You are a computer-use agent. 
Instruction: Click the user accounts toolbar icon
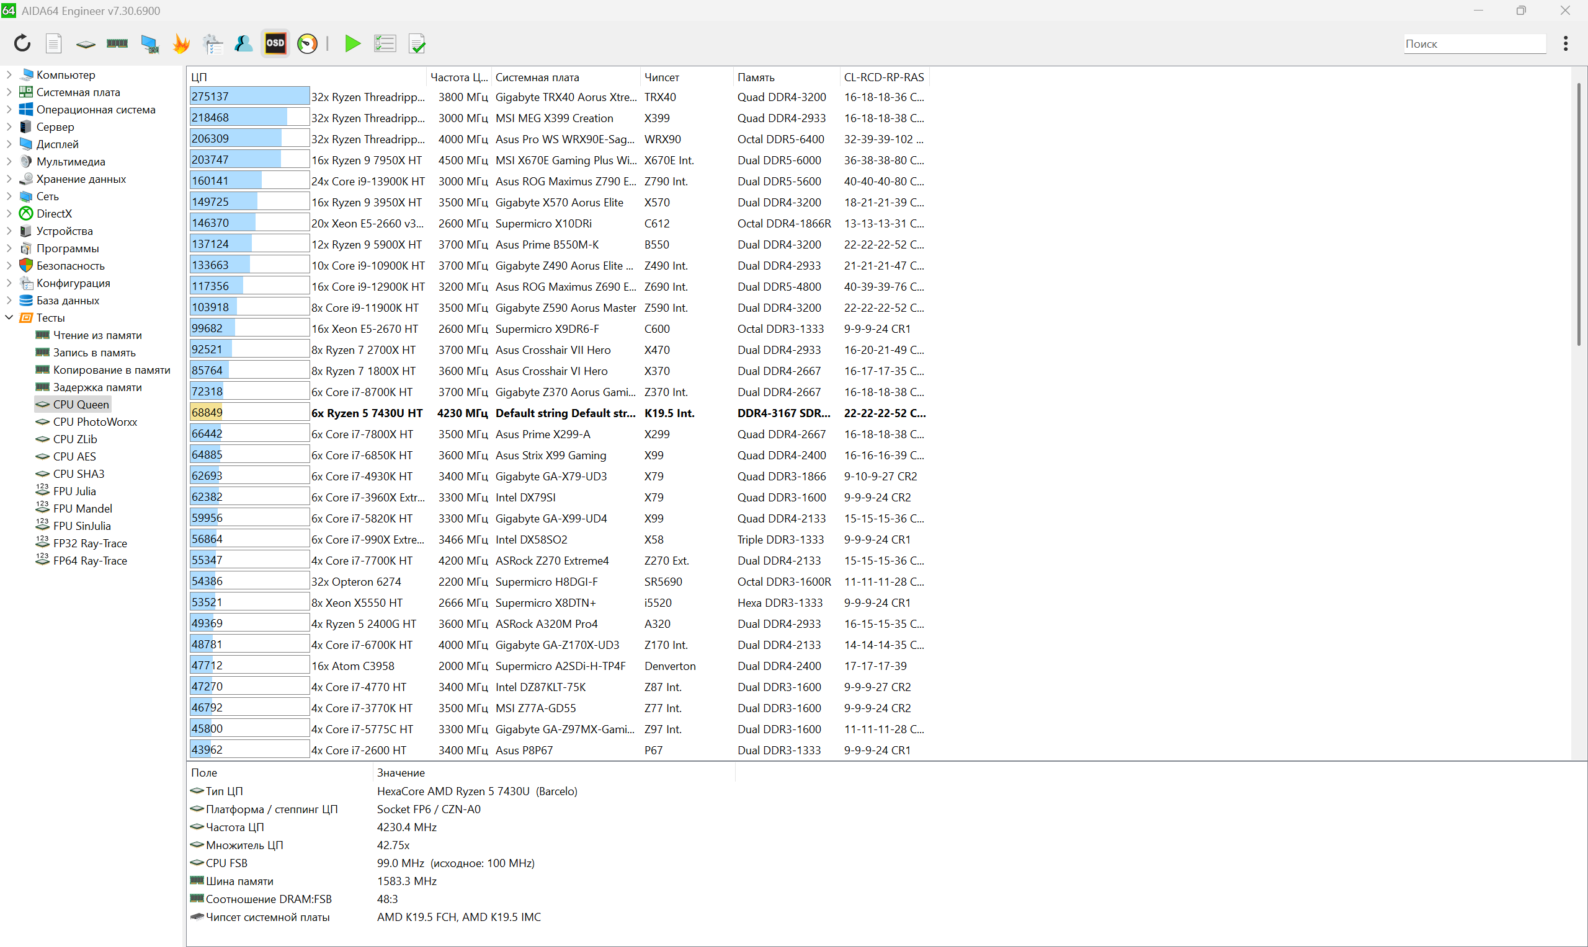243,43
